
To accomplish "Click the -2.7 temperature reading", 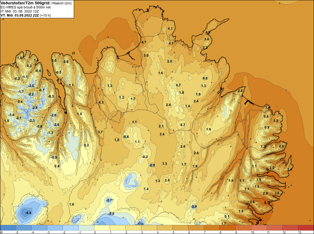I will (x=109, y=200).
